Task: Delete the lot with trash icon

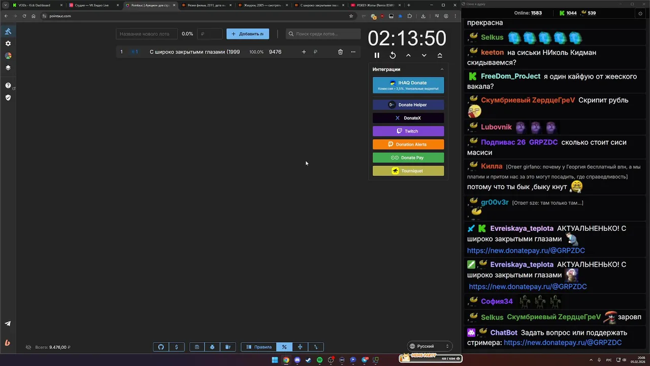Action: tap(340, 52)
